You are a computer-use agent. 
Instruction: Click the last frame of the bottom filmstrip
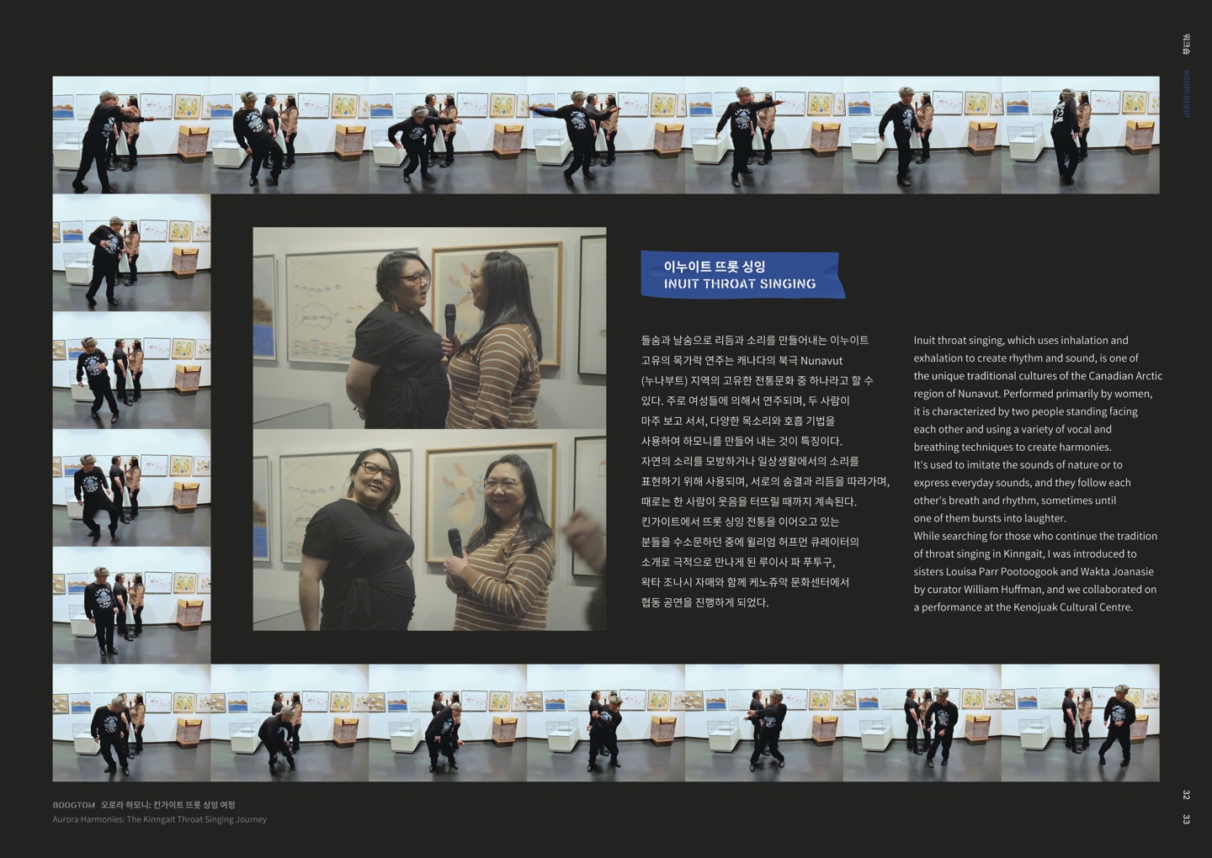point(1080,723)
